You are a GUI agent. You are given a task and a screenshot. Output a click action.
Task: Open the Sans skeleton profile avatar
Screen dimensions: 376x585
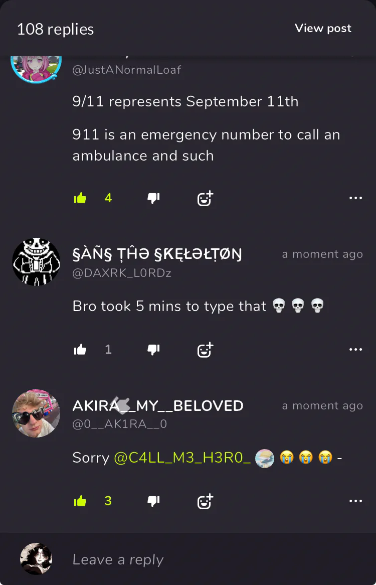(36, 262)
